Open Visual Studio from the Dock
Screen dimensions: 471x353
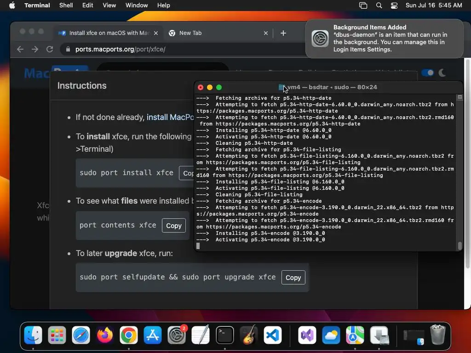[307, 335]
